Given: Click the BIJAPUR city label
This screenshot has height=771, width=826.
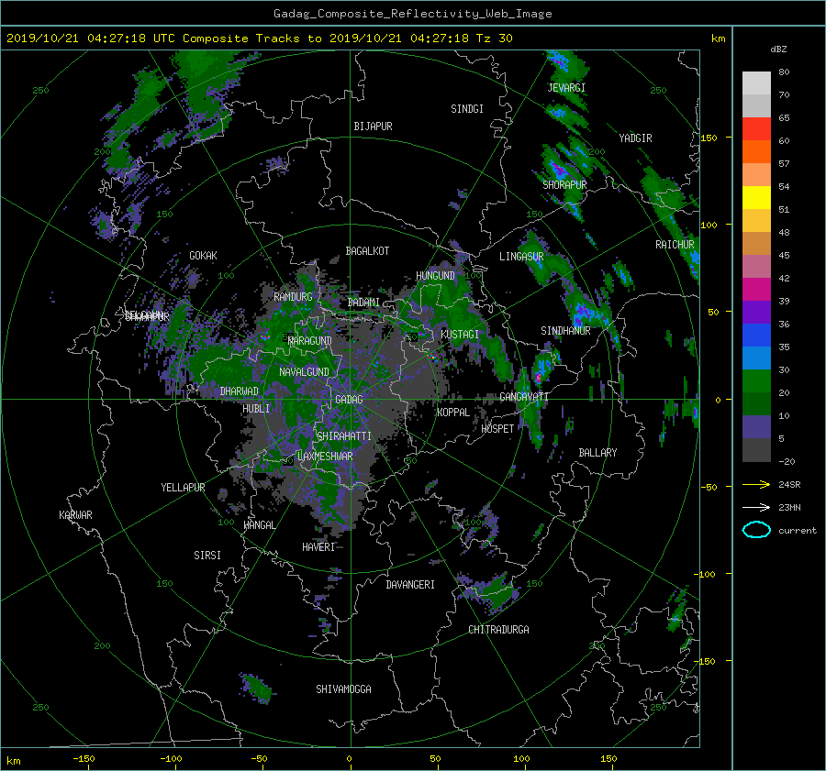Looking at the screenshot, I should tap(373, 127).
